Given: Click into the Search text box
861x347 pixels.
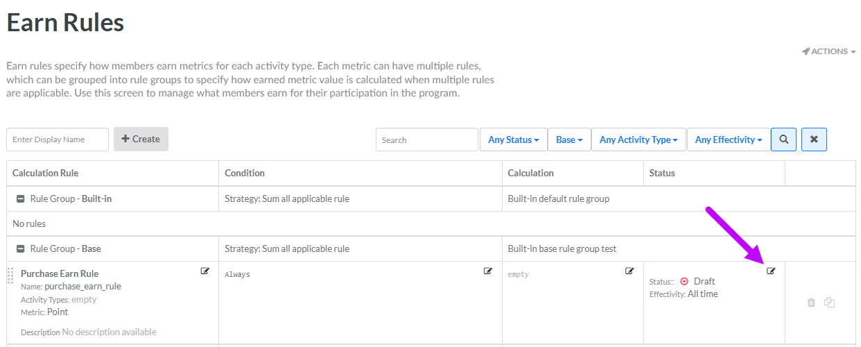Looking at the screenshot, I should point(426,139).
